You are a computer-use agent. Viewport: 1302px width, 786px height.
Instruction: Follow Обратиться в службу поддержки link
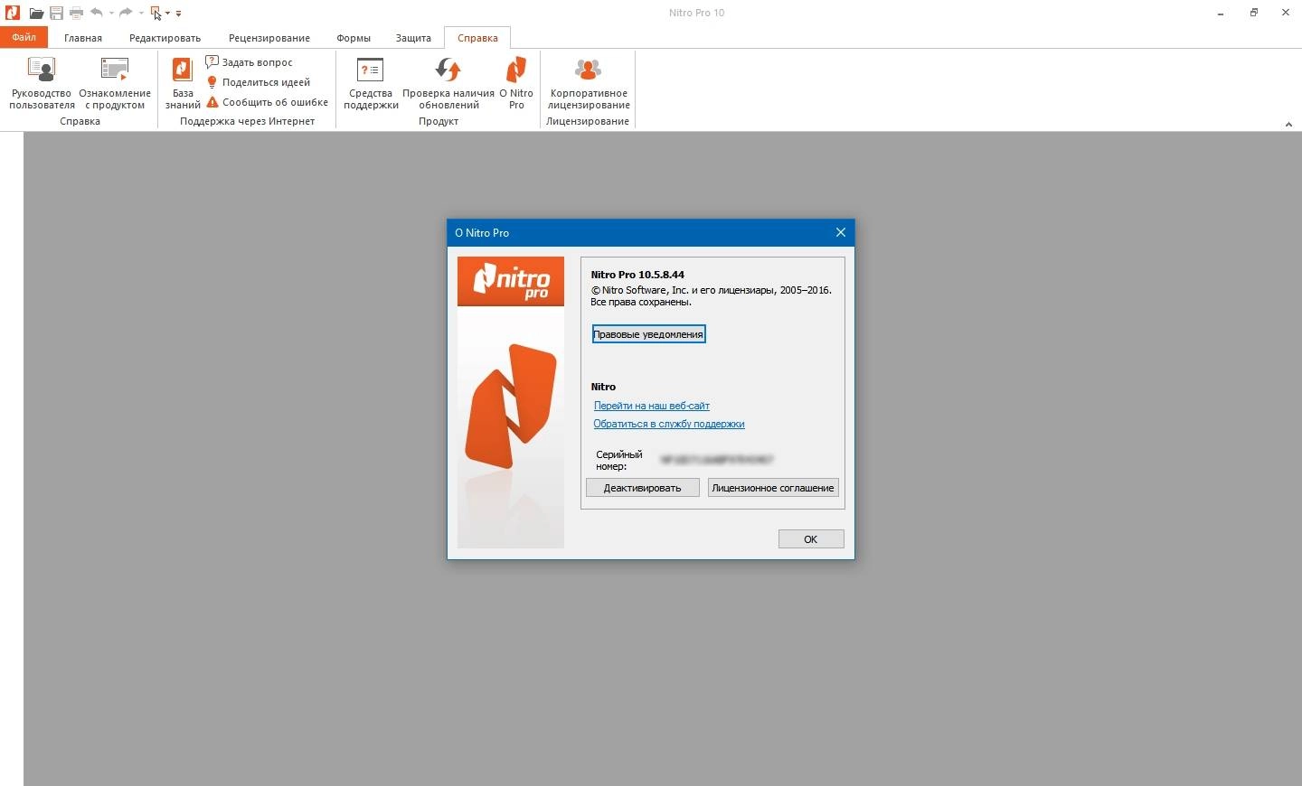[669, 424]
